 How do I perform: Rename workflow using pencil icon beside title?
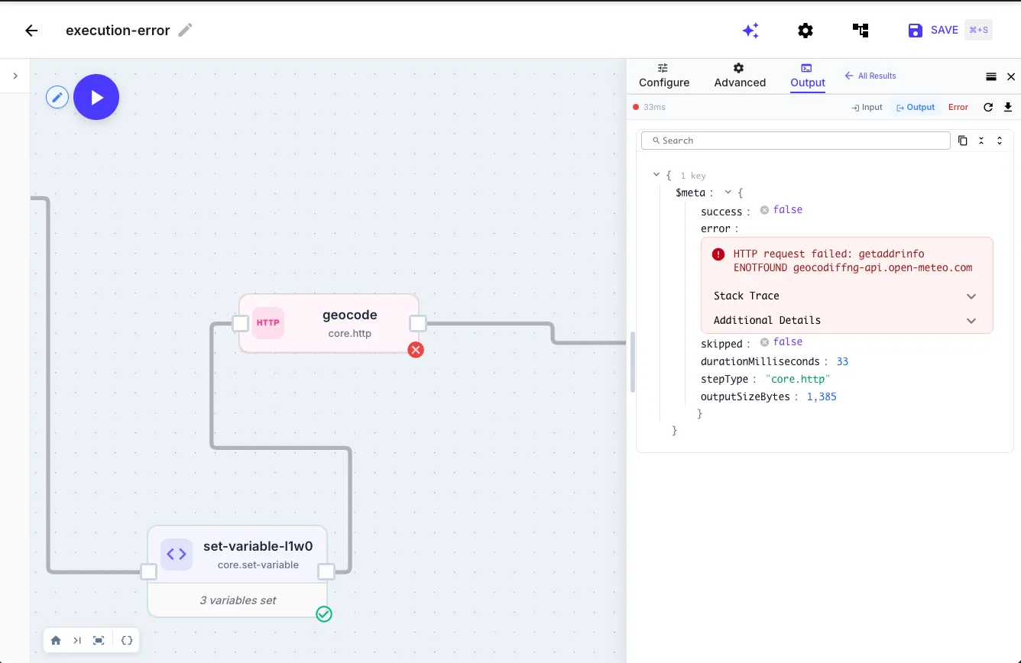(185, 31)
